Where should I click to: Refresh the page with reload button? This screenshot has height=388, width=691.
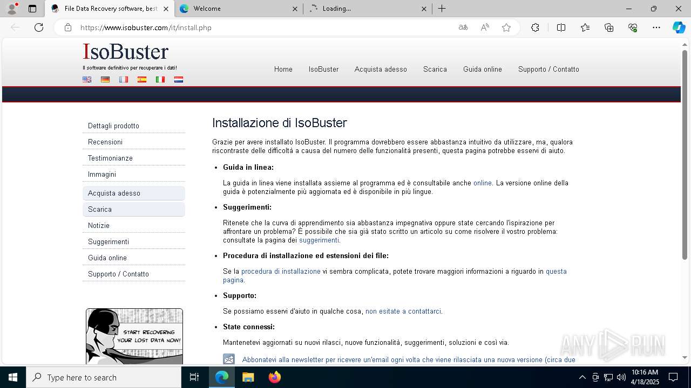(39, 27)
